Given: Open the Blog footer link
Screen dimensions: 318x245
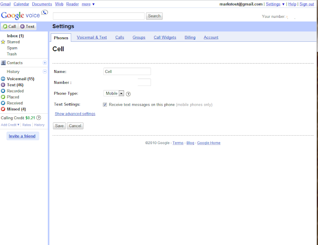Looking at the screenshot, I should (190, 143).
